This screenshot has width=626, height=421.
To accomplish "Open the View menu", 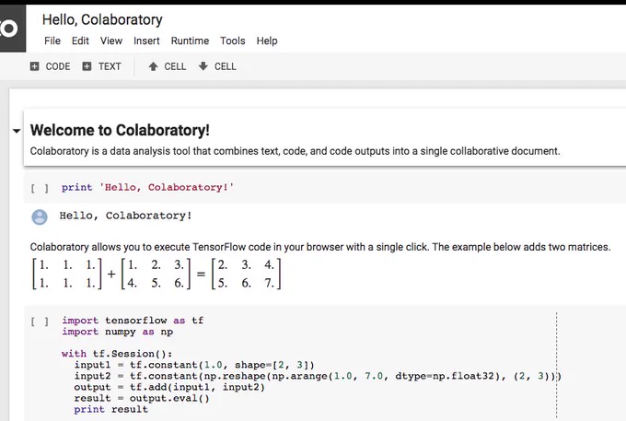I will 111,41.
